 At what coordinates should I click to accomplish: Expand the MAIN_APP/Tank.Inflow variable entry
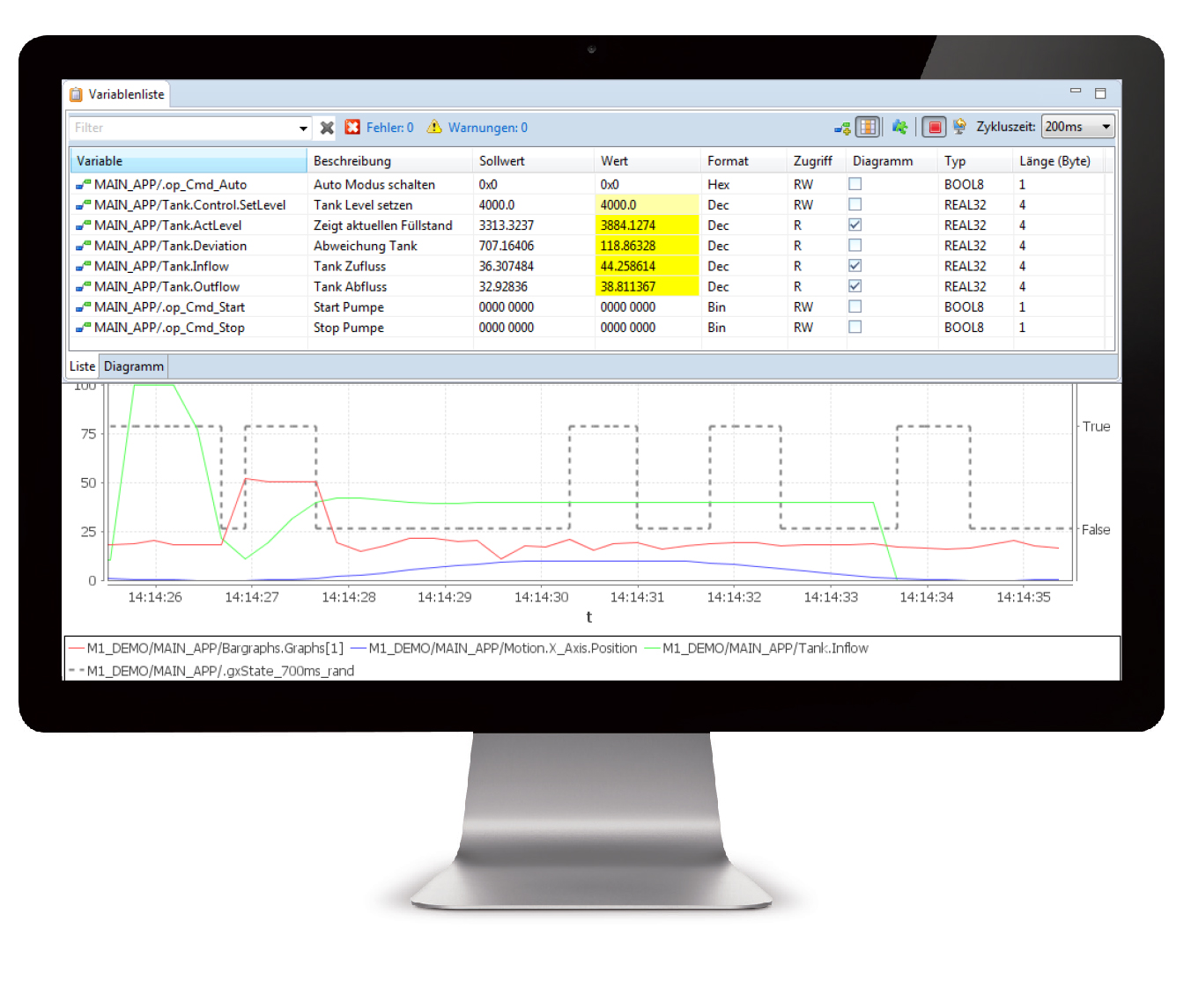point(81,266)
